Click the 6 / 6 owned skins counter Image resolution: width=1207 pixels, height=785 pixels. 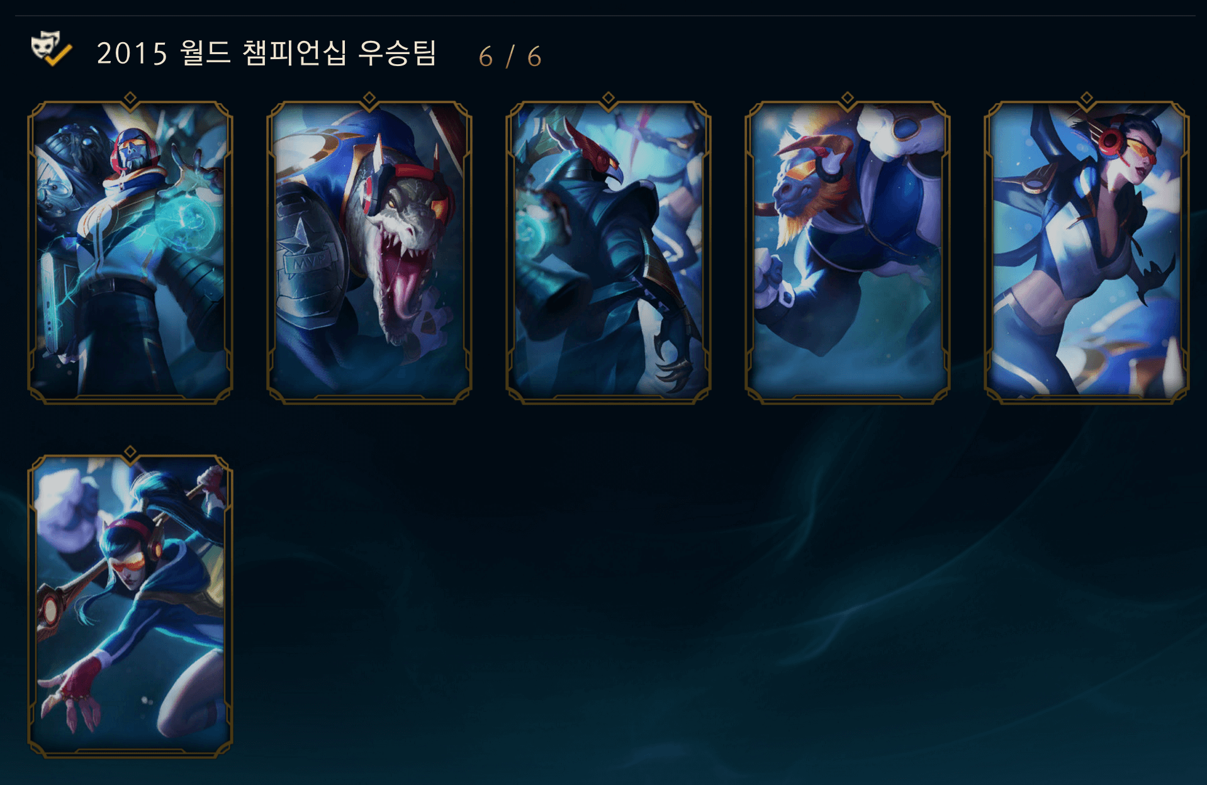pos(510,57)
